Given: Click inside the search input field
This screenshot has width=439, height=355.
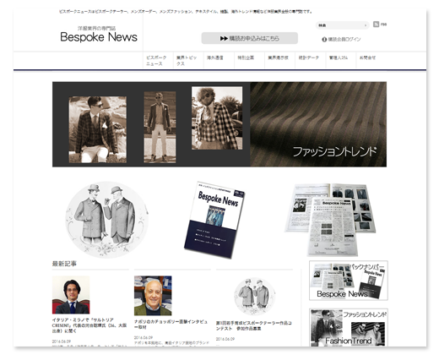Looking at the screenshot, I should 339,25.
